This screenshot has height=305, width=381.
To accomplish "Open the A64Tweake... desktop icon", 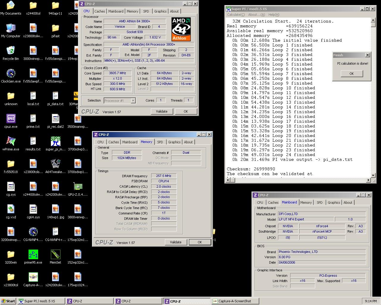I will (x=55, y=166).
